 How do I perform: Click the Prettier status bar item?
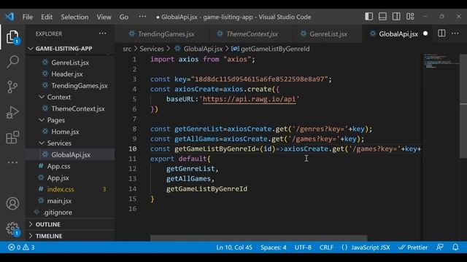(413, 247)
